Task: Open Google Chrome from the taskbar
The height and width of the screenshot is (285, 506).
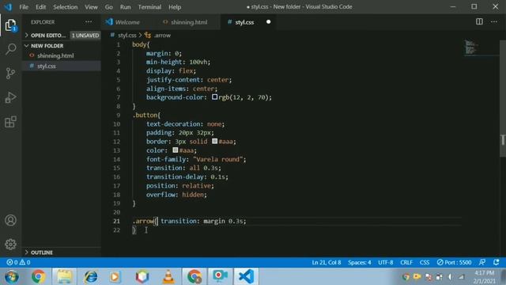Action: pyautogui.click(x=38, y=277)
